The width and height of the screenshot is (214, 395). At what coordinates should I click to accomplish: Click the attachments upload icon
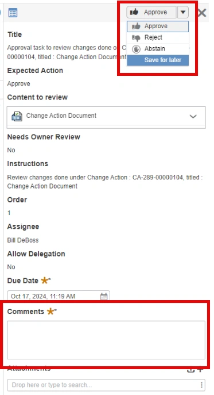[191, 369]
